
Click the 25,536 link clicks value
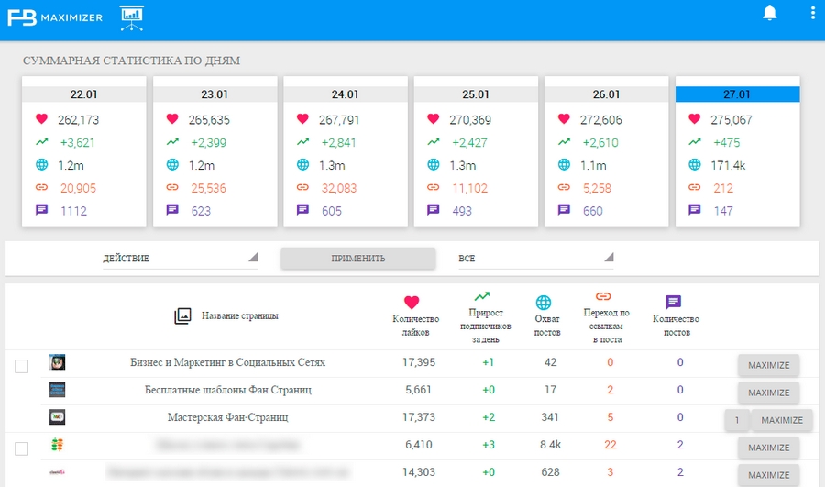[x=208, y=189]
